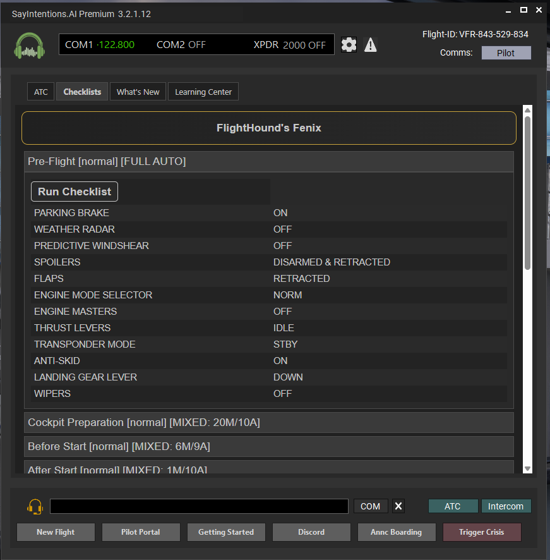Switch to the Learning Center tab
Screen dimensions: 550x560
pyautogui.click(x=203, y=92)
